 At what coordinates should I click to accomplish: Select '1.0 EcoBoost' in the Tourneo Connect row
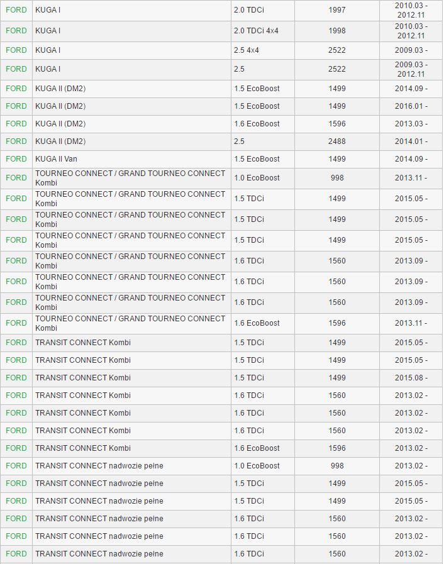pos(257,178)
